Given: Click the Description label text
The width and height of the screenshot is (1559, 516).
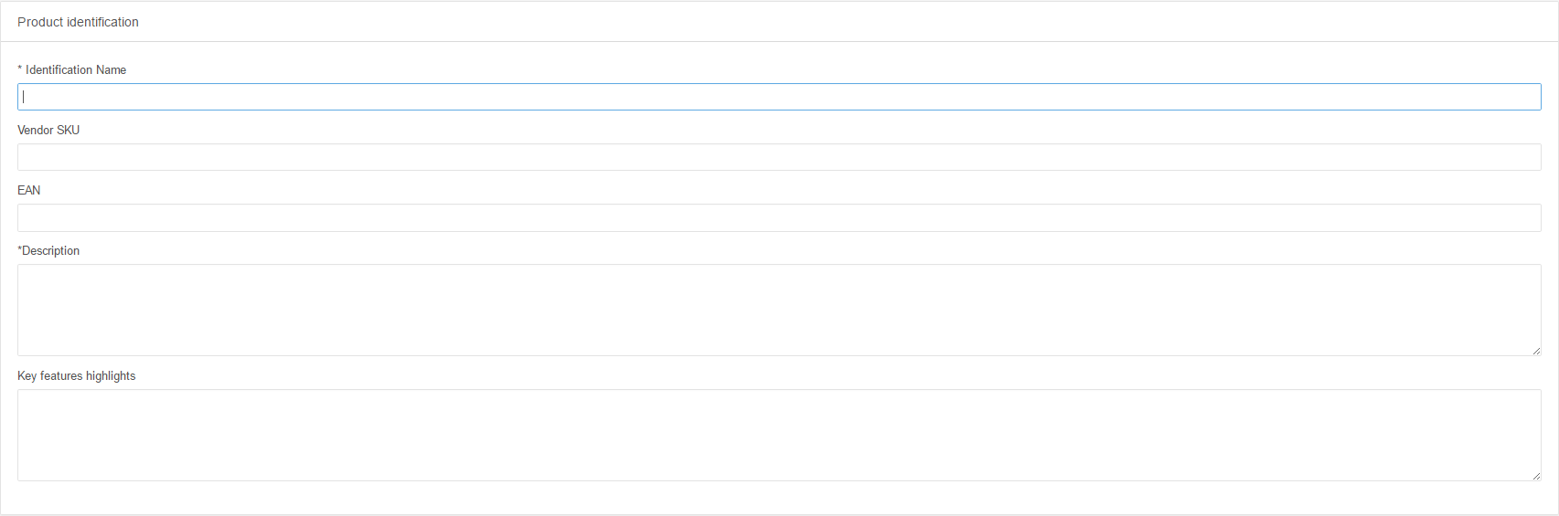Looking at the screenshot, I should coord(51,250).
